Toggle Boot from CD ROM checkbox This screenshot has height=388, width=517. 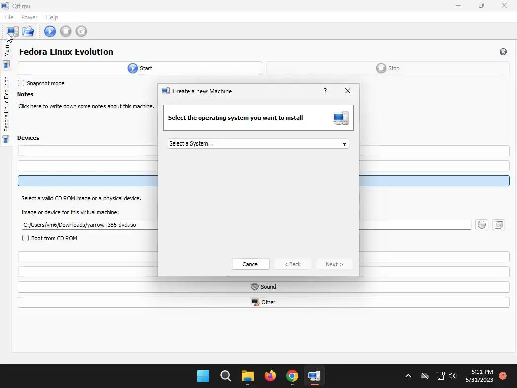click(25, 238)
